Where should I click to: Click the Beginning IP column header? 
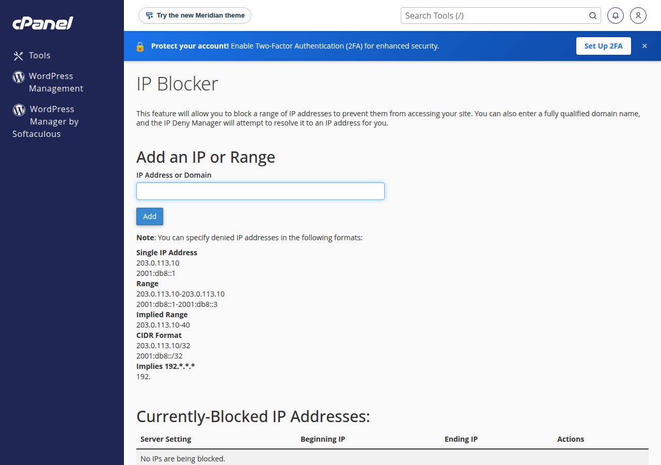(323, 439)
